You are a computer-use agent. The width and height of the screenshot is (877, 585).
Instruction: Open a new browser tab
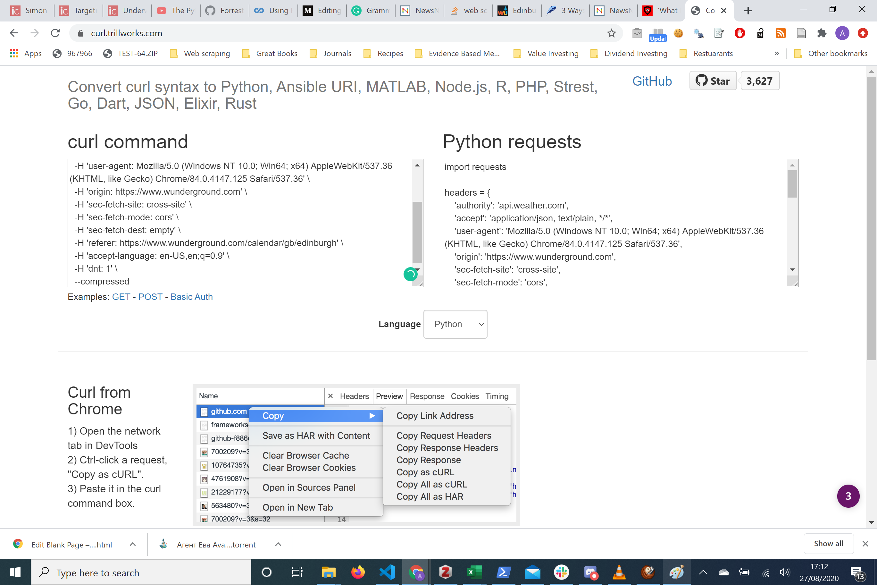click(x=748, y=11)
